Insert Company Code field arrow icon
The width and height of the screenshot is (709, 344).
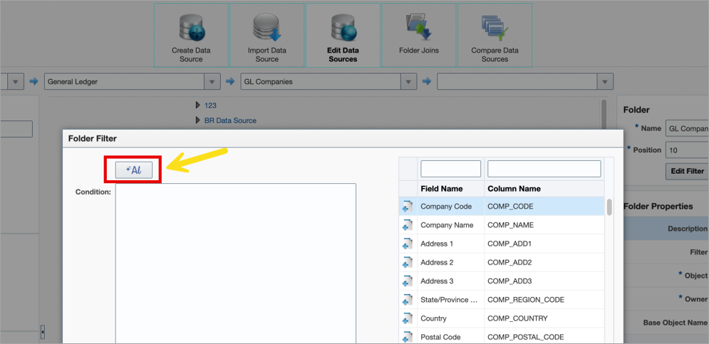pos(408,207)
